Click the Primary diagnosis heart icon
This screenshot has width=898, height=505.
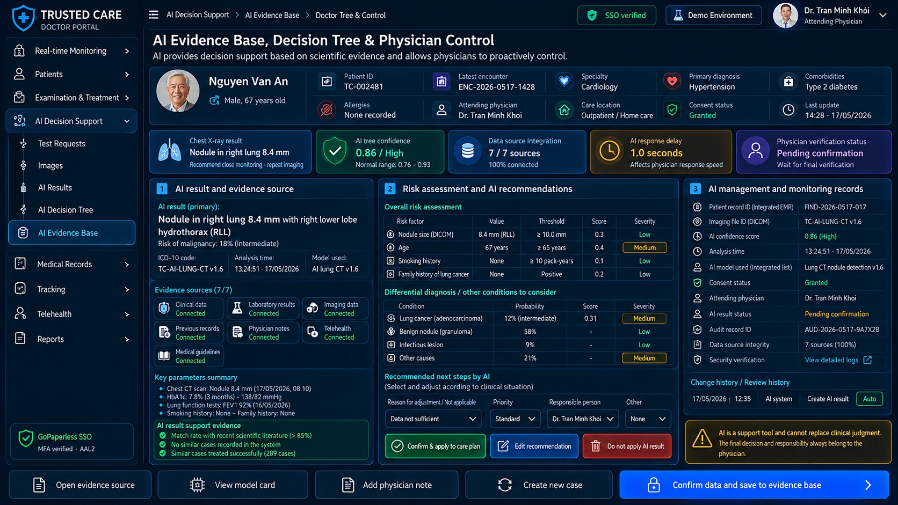coord(672,82)
